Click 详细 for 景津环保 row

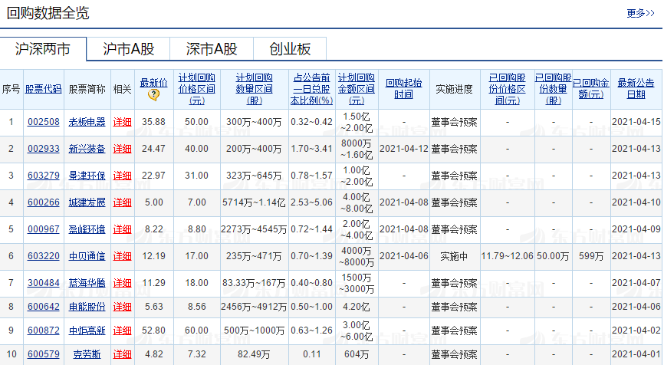point(123,176)
